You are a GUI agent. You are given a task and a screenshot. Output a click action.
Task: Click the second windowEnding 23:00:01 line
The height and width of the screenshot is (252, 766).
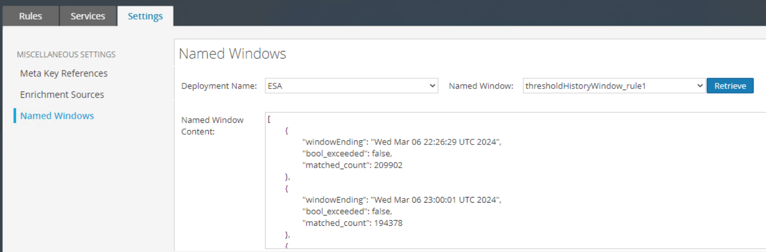pos(402,200)
